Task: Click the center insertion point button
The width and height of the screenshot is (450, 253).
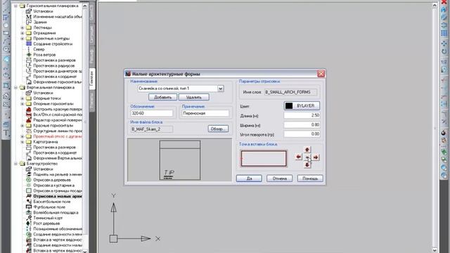Action: pyautogui.click(x=307, y=157)
